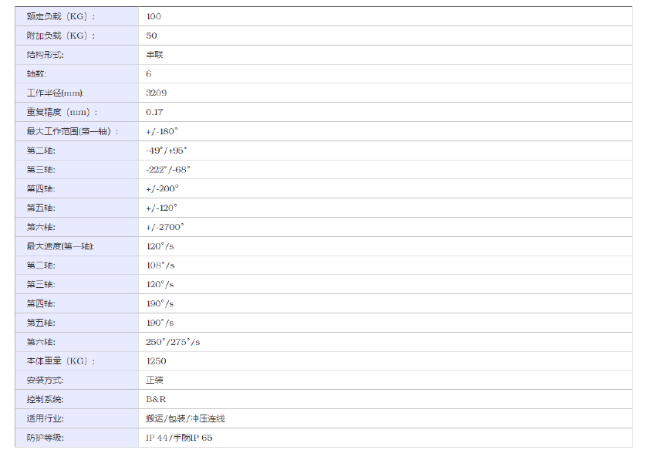Select the 串联 structure value
Viewport: 645px width, 457px height.
tap(154, 55)
